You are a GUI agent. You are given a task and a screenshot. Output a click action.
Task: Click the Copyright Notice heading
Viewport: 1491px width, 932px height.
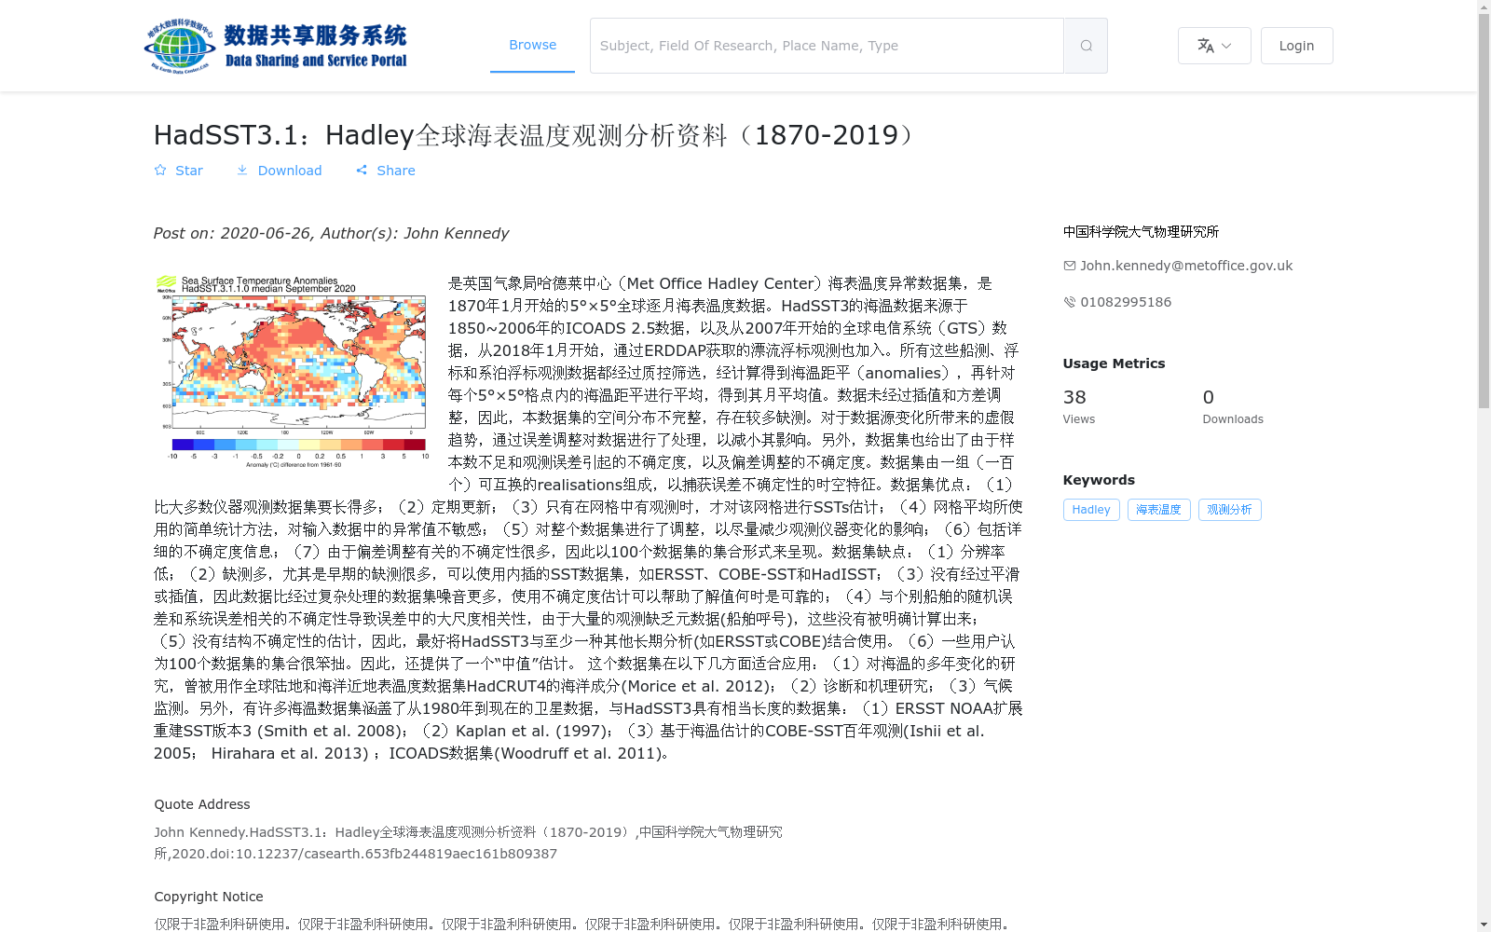209,897
